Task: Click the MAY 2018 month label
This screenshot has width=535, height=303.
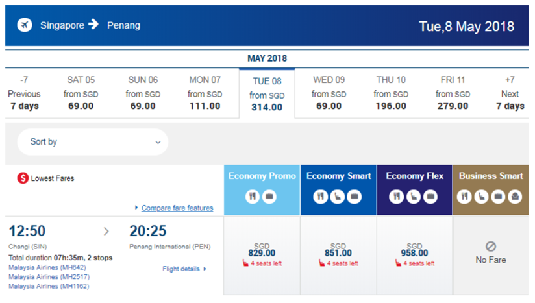Action: click(x=267, y=58)
